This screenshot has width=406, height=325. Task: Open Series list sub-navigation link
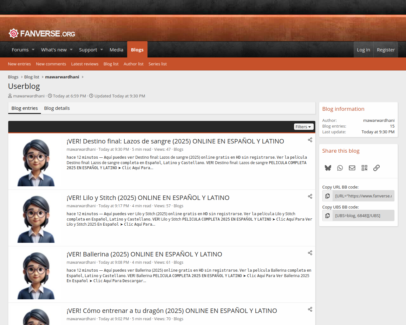(x=158, y=64)
